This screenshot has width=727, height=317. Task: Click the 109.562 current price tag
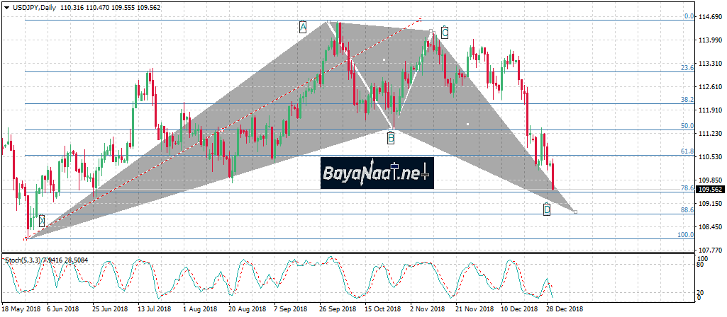click(x=709, y=190)
